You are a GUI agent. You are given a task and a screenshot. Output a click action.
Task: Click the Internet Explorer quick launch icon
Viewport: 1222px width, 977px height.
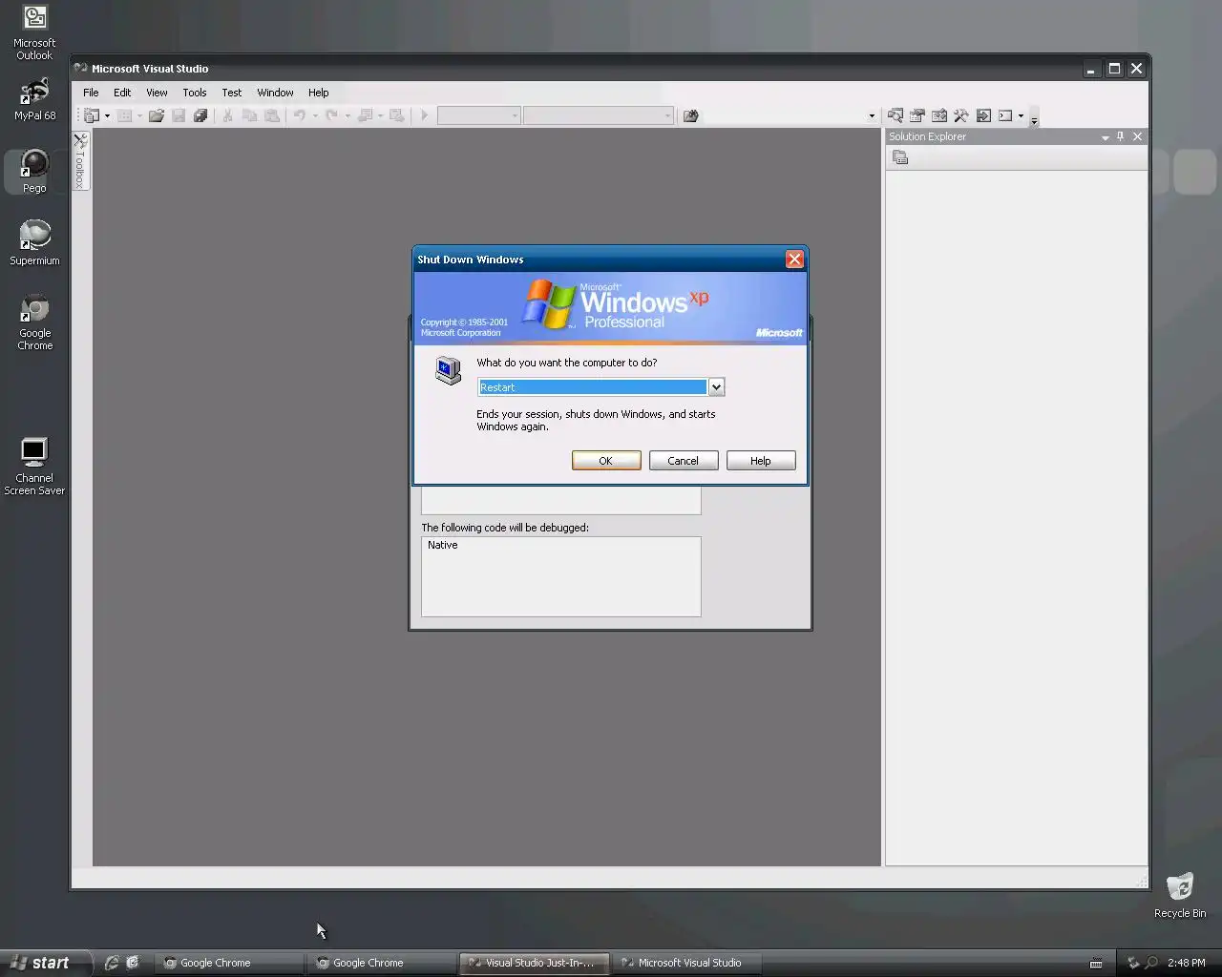(111, 963)
